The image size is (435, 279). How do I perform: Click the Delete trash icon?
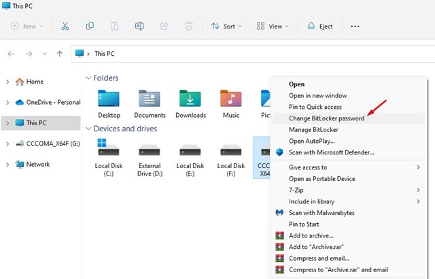(189, 27)
